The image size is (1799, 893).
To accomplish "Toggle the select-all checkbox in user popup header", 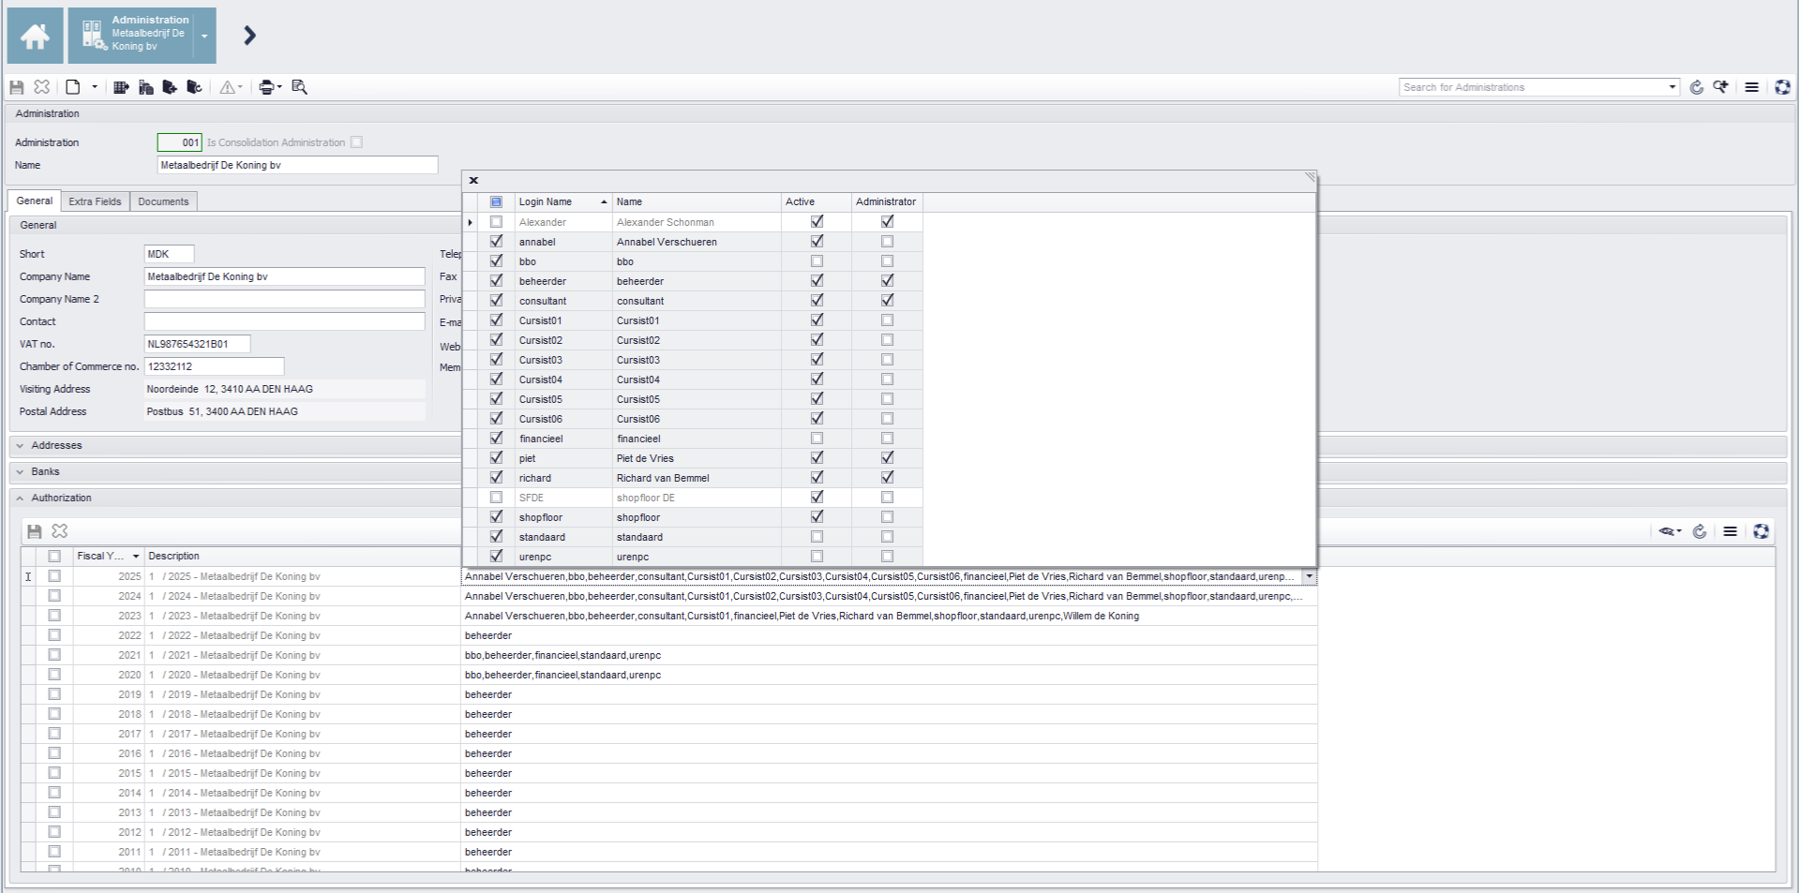I will (x=496, y=202).
